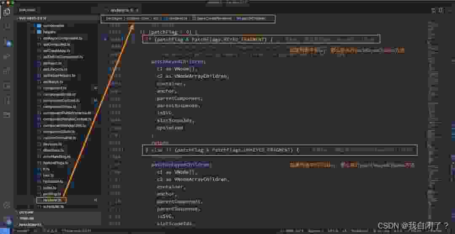Click the Split Editor icon at top right
Viewport: 455px width, 234px height.
(x=441, y=11)
